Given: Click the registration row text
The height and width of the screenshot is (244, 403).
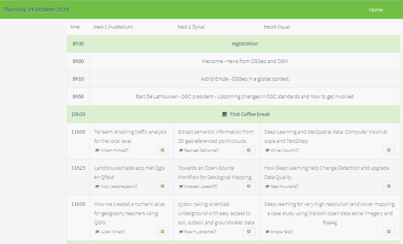Looking at the screenshot, I should pyautogui.click(x=245, y=44).
